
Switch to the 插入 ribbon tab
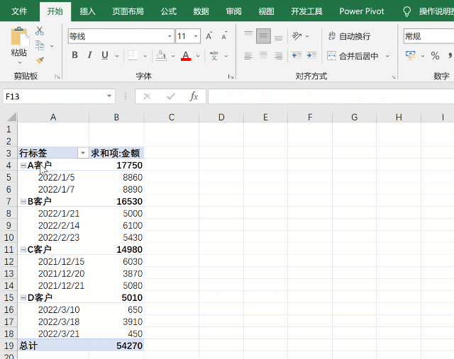88,11
